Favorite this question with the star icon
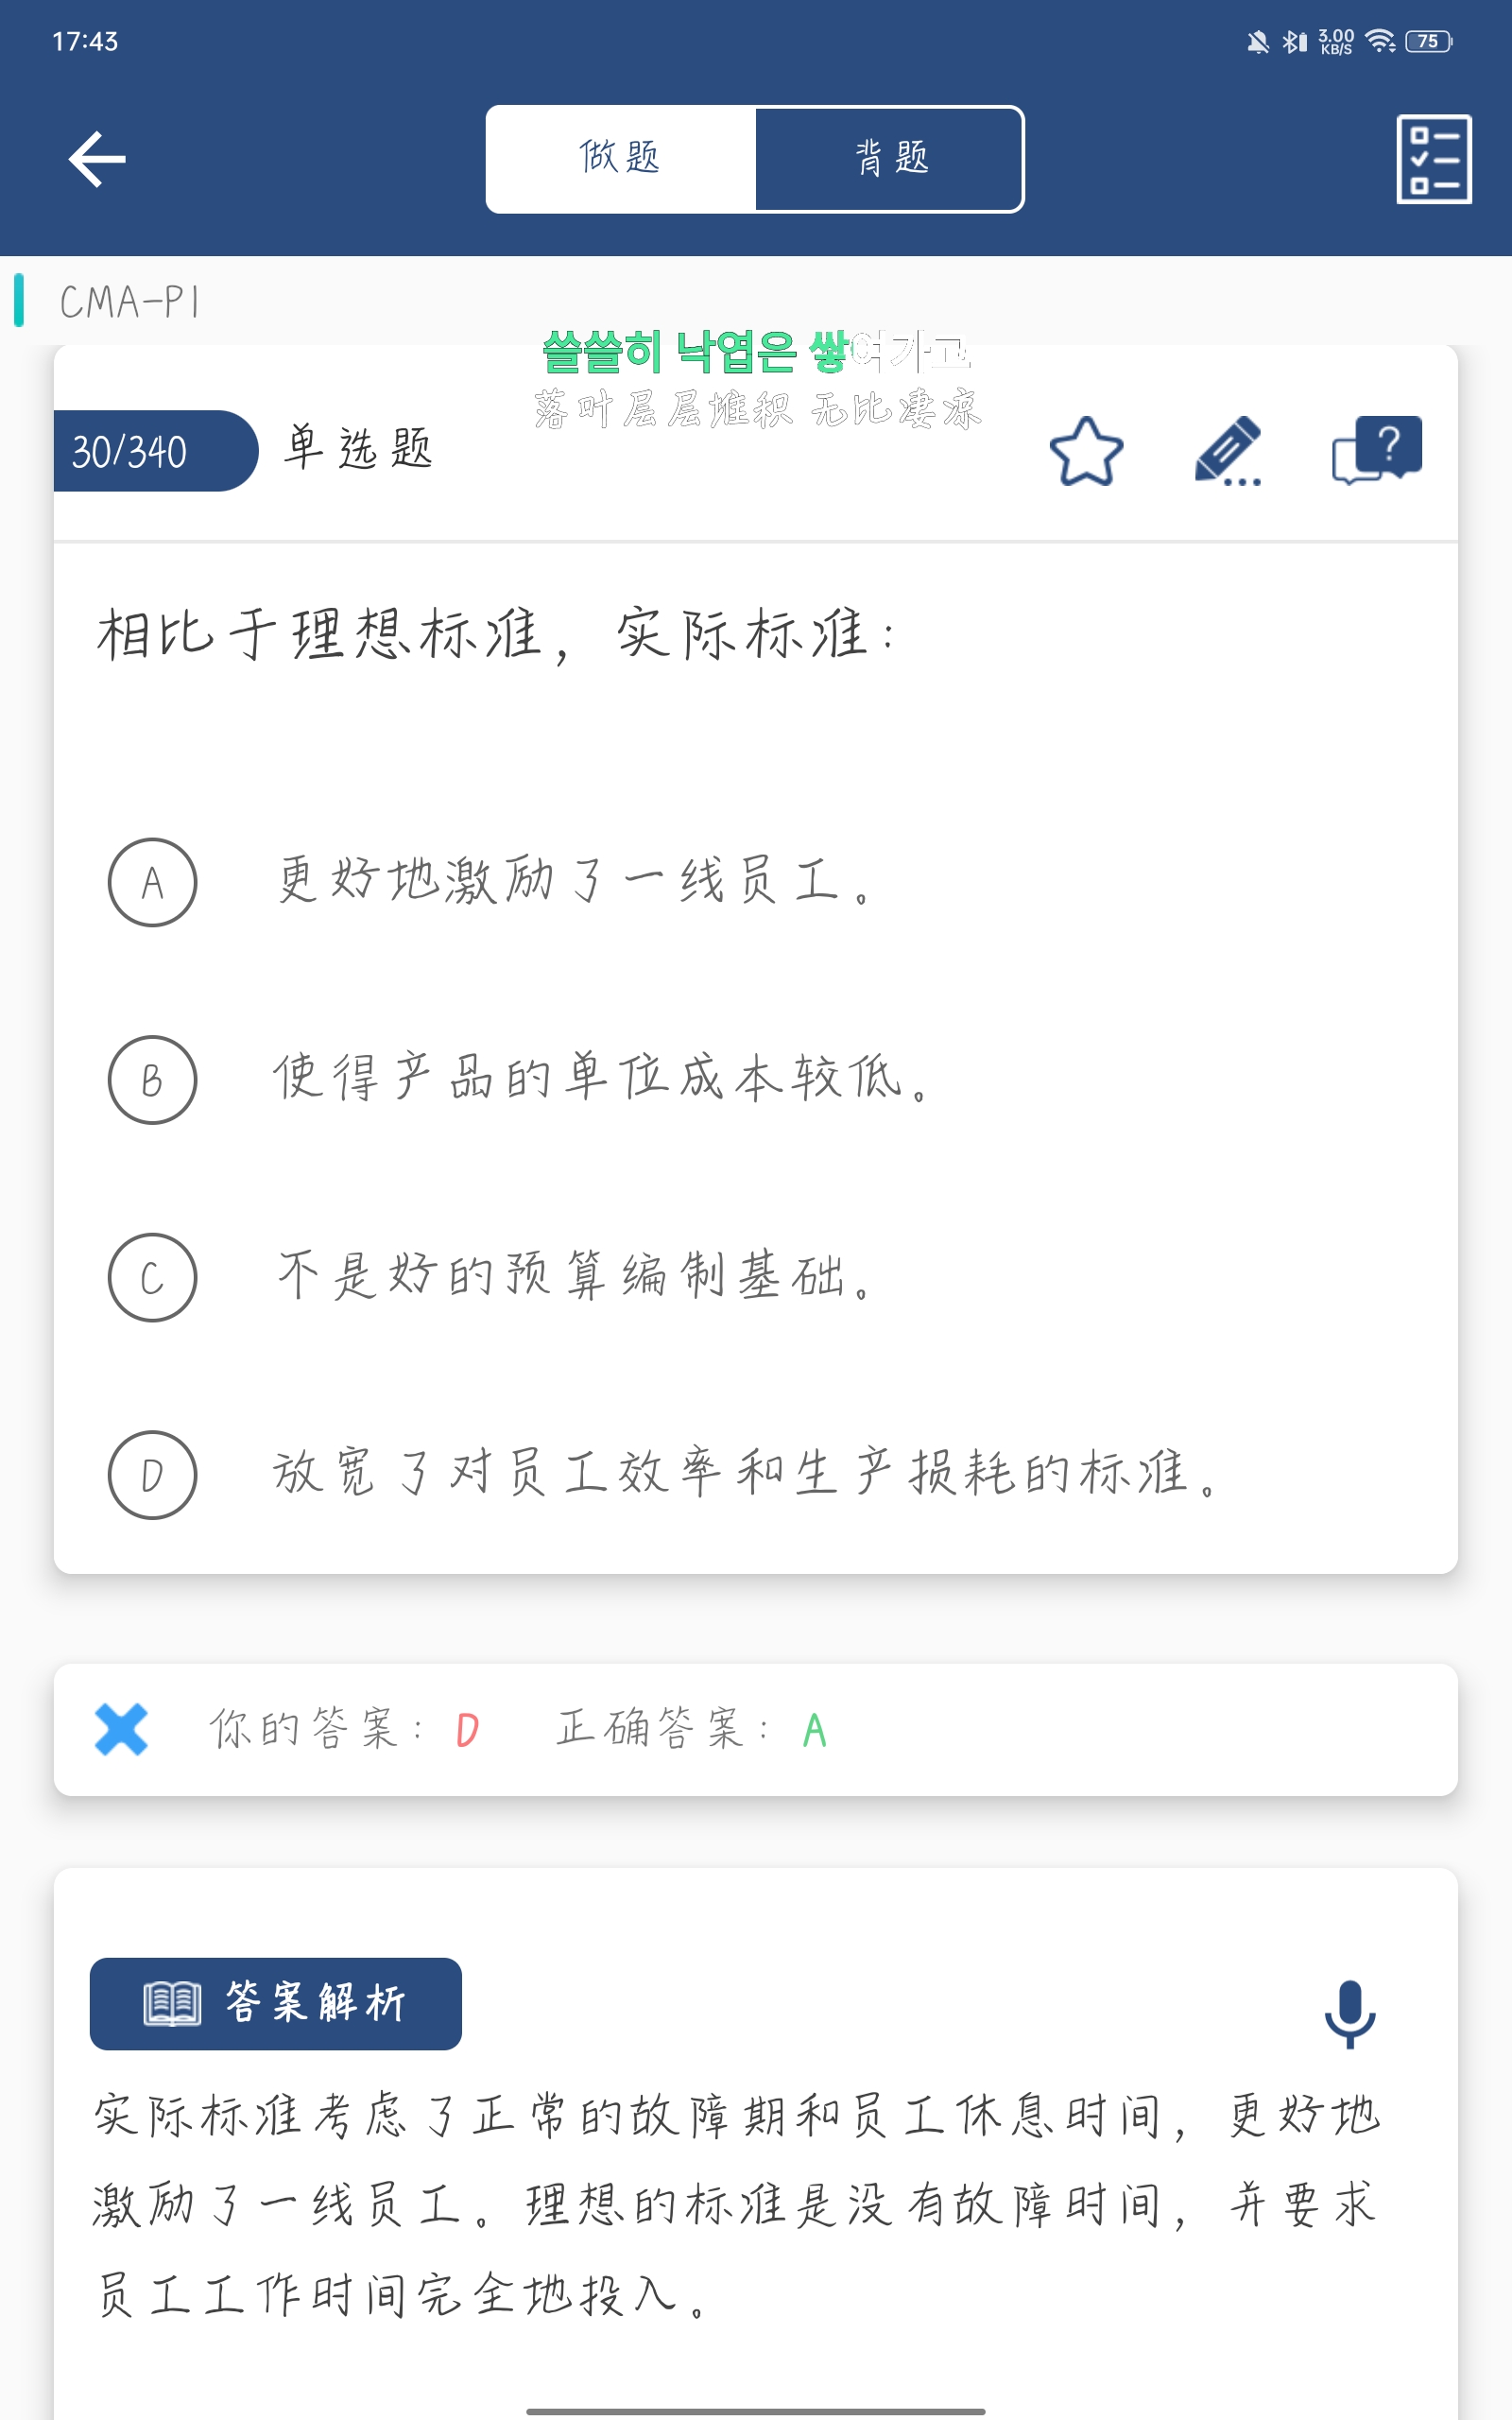The width and height of the screenshot is (1512, 2420). coord(1086,452)
